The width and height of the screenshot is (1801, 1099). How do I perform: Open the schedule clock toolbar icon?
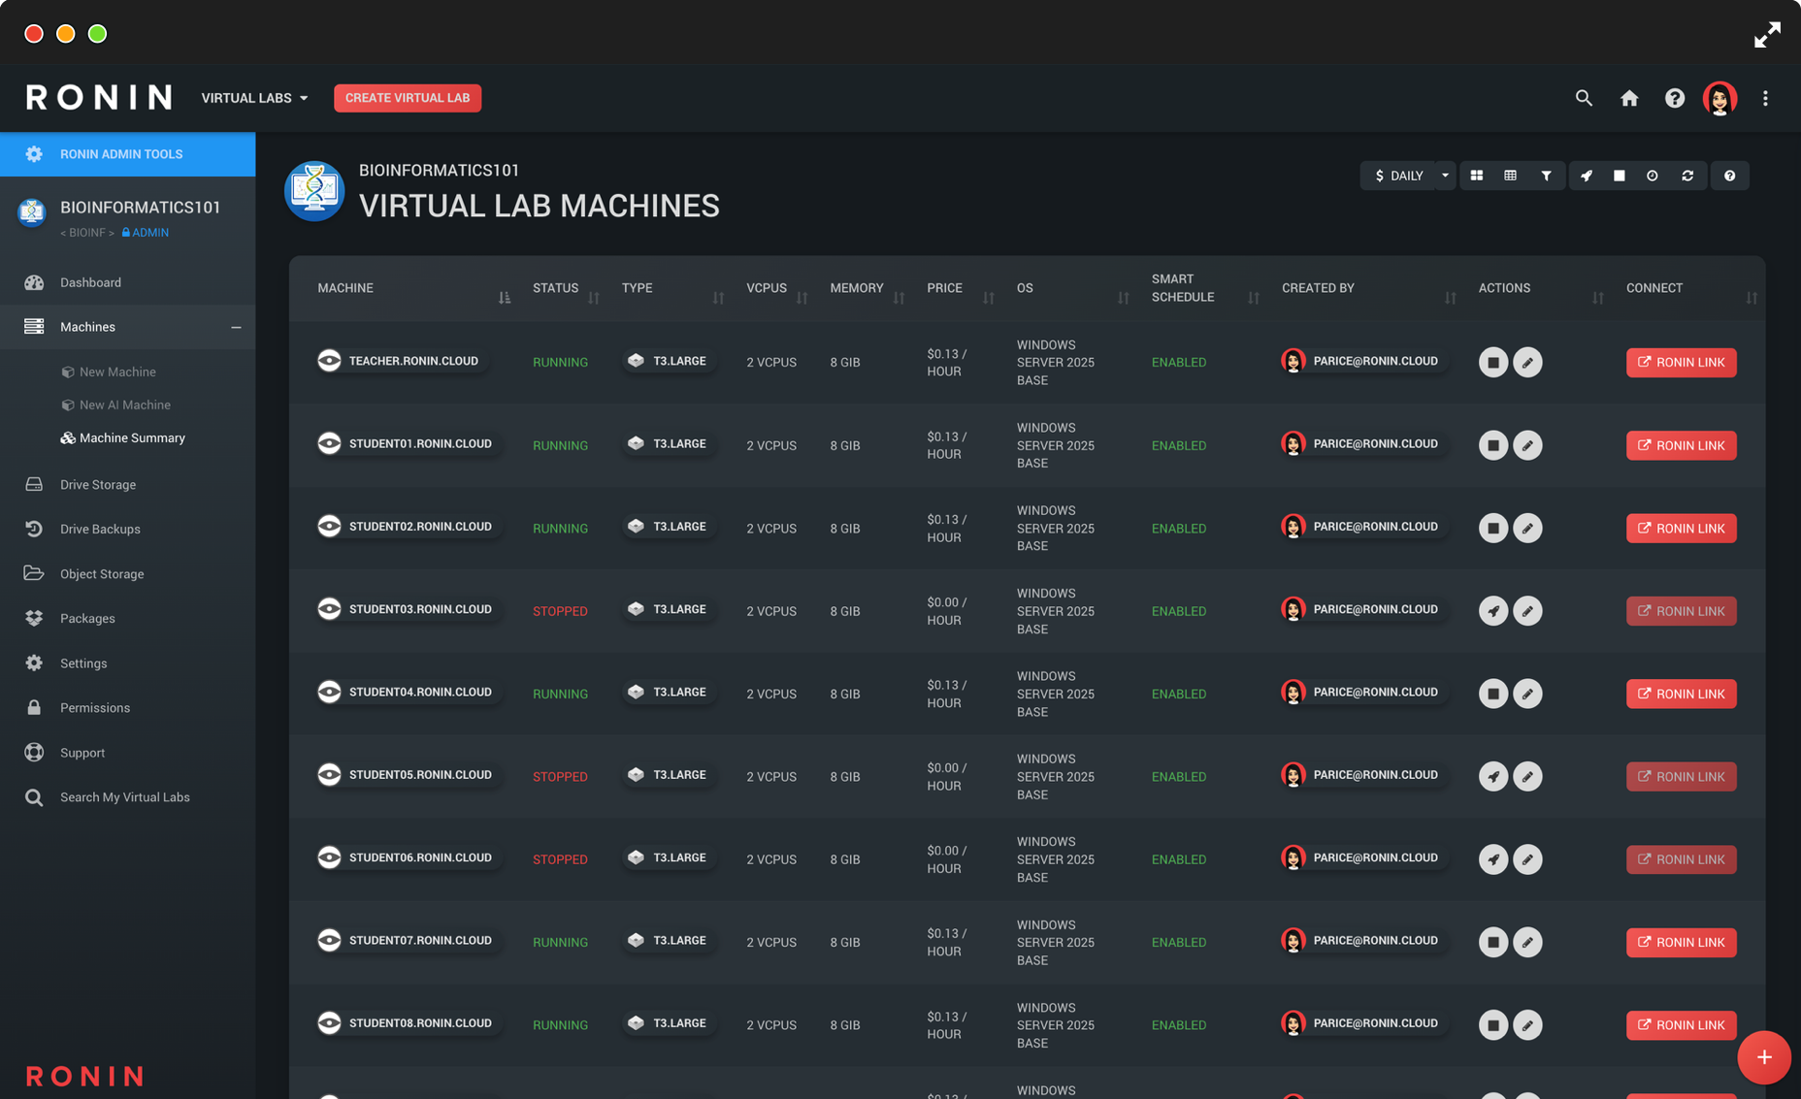click(x=1653, y=176)
